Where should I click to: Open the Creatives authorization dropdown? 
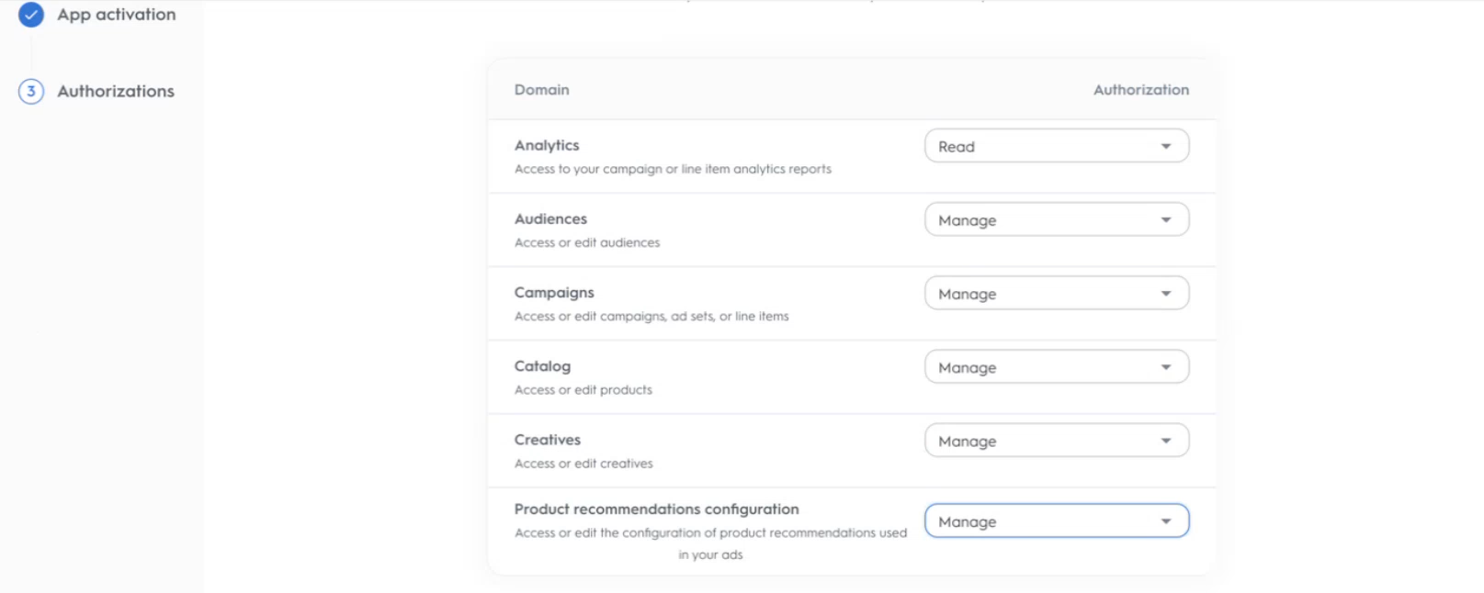click(x=1057, y=440)
